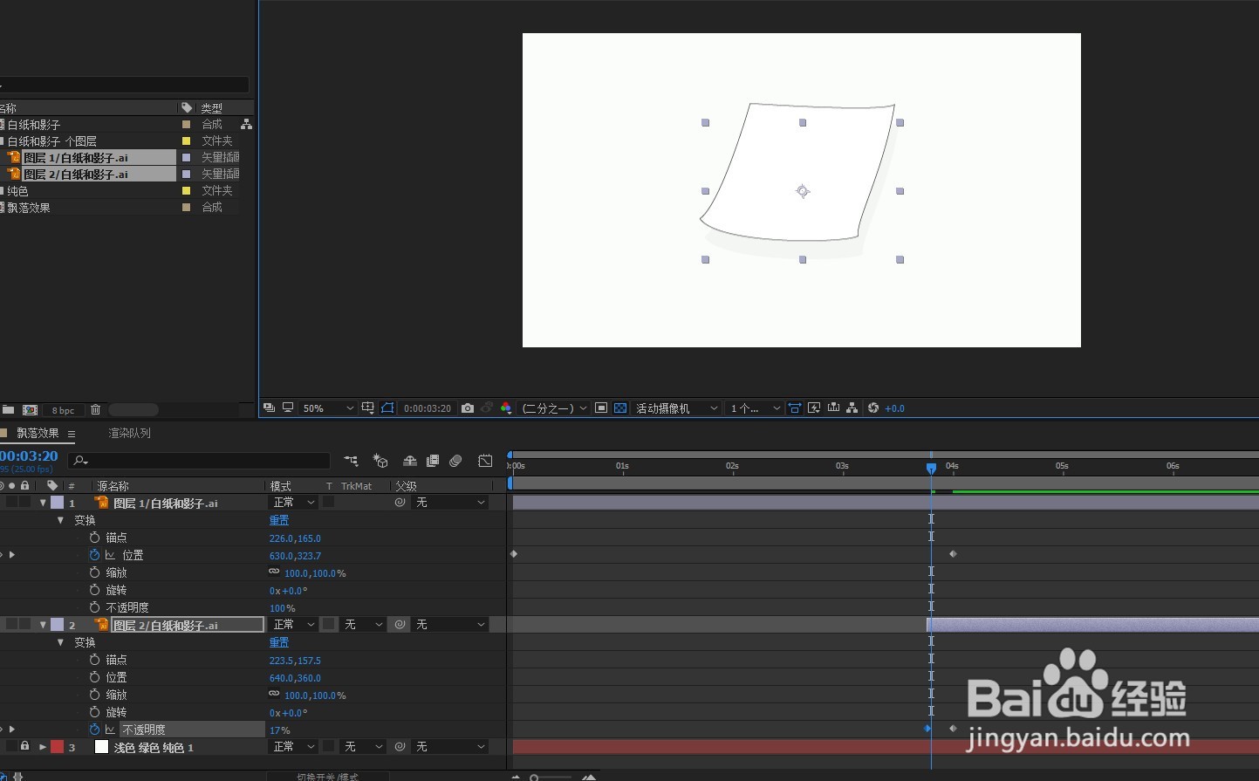Open parent 无 dropdown for layer 2
The width and height of the screenshot is (1259, 781).
click(450, 625)
